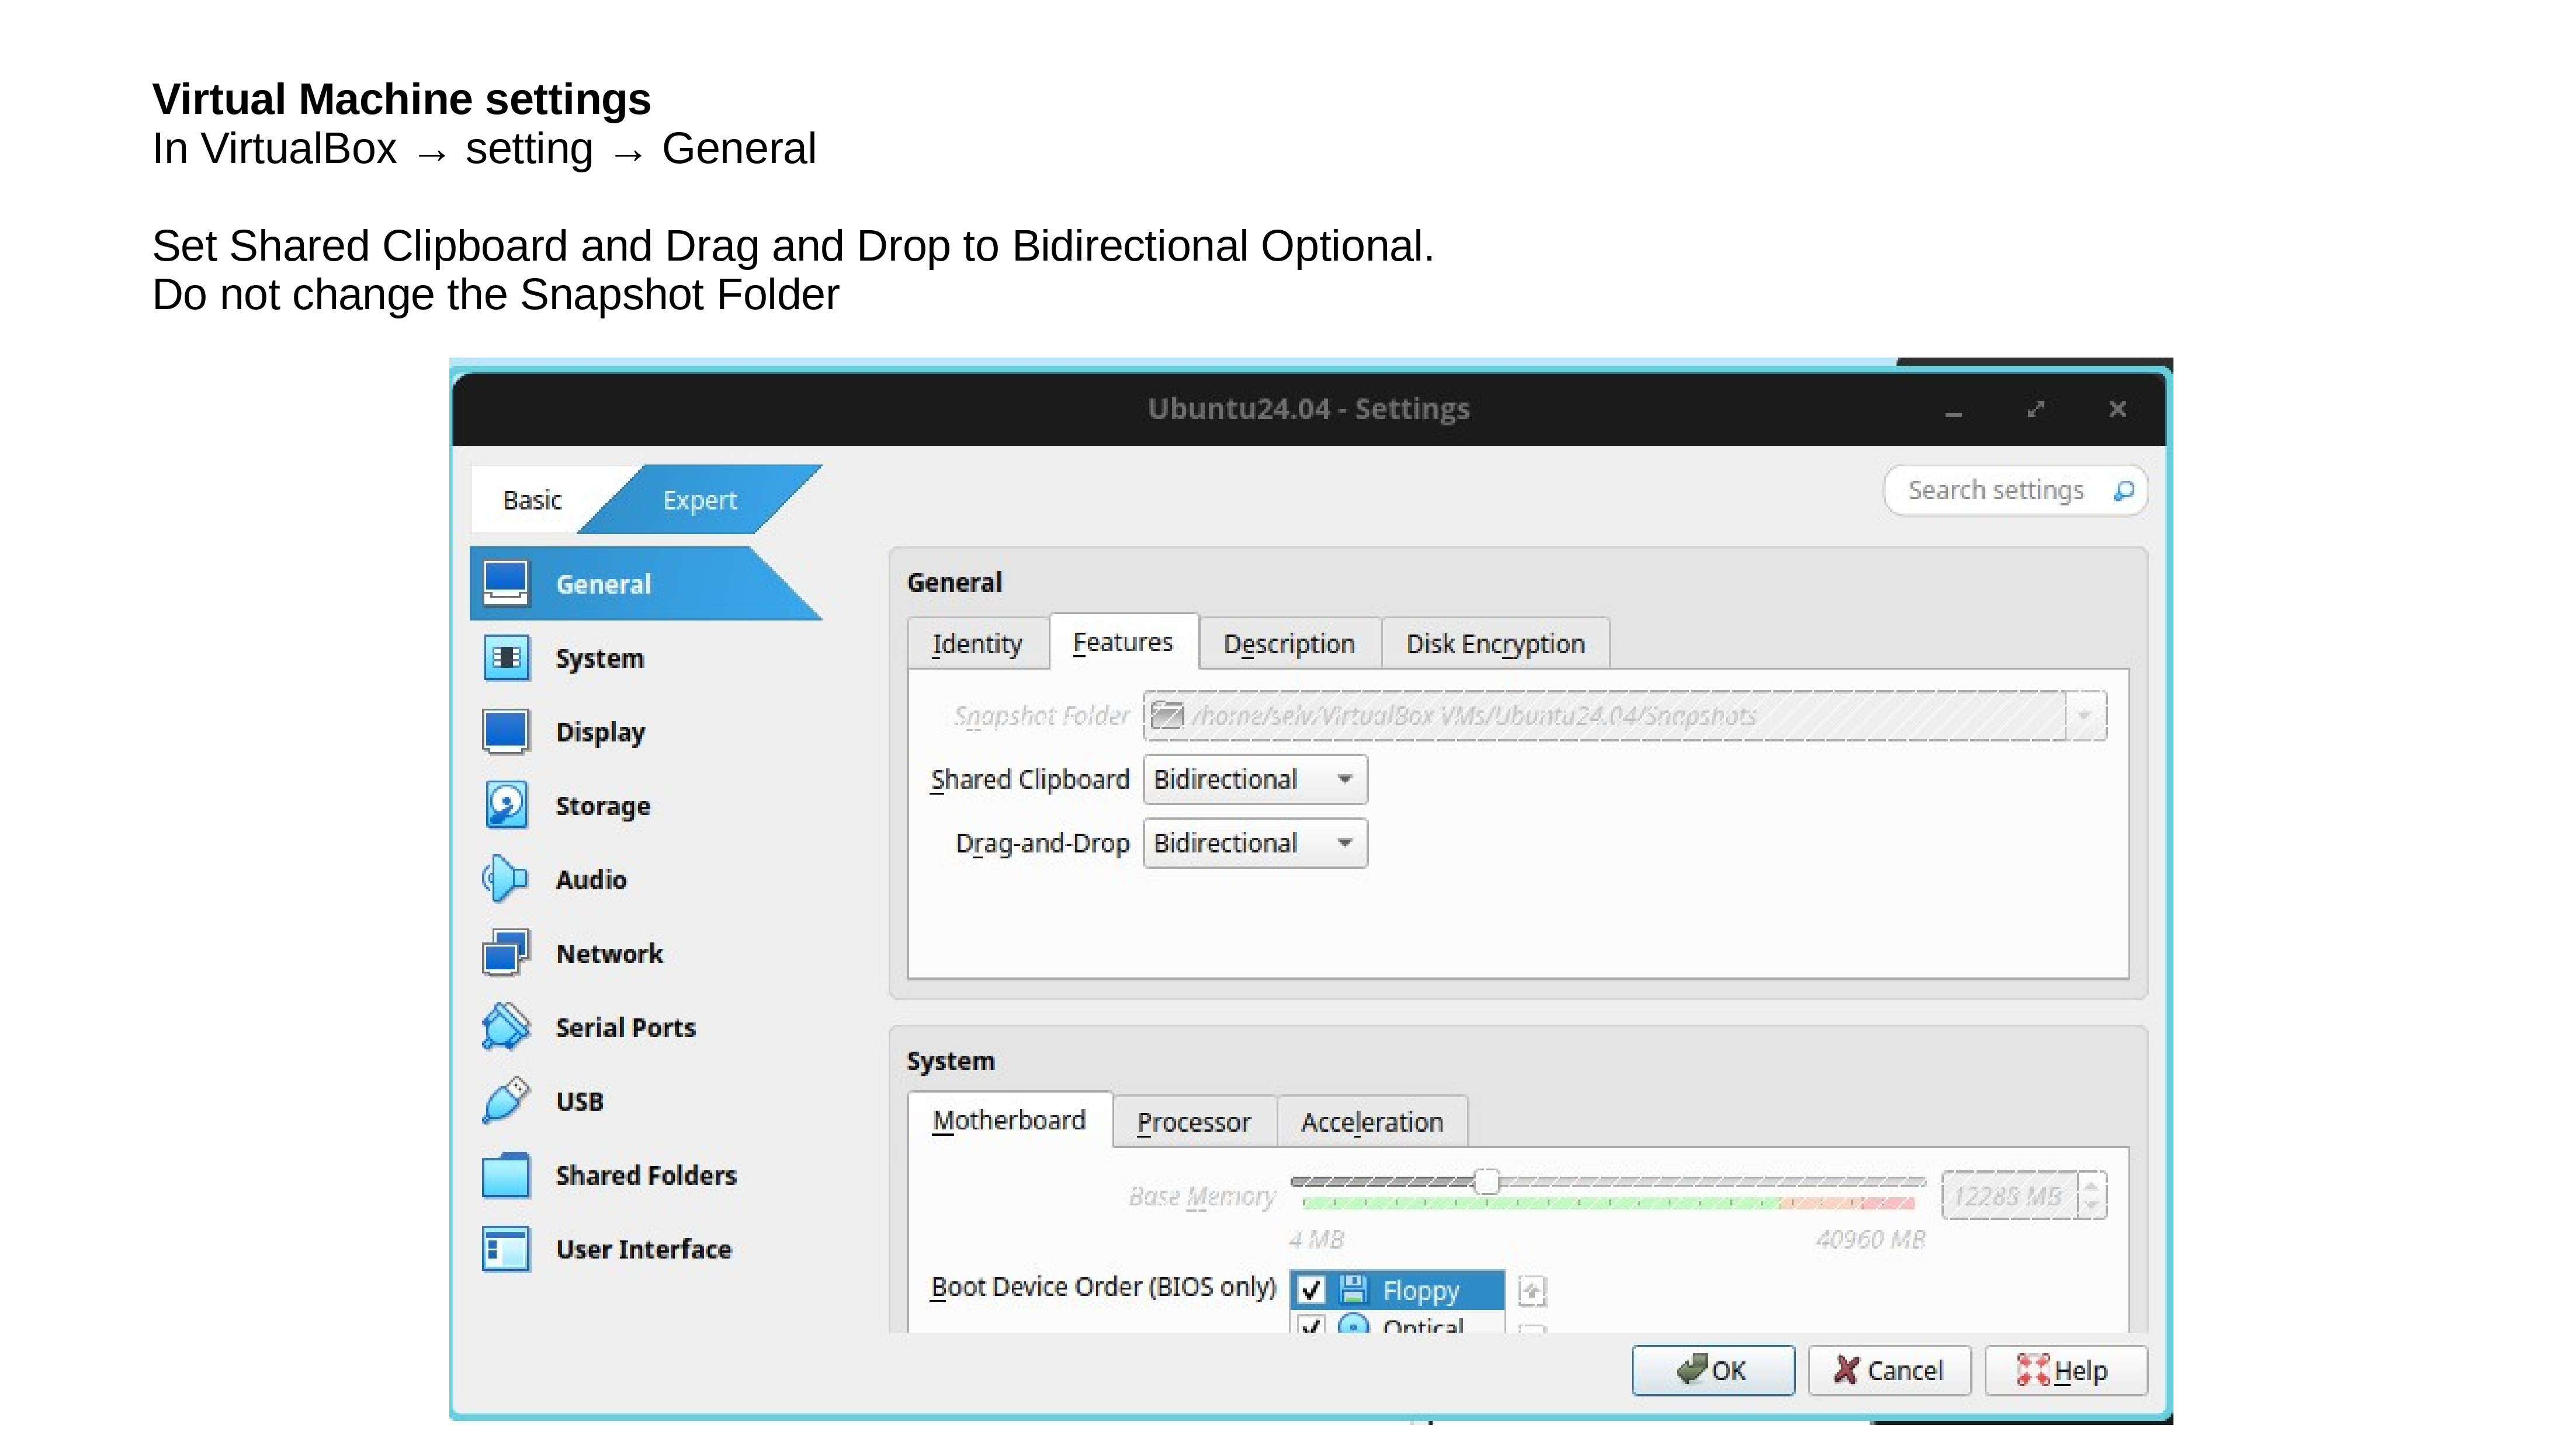Increase Base Memory with spinner up arrow

pos(2092,1184)
